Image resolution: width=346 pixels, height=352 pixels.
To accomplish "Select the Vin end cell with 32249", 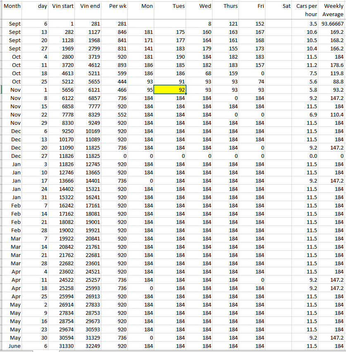I will (90, 346).
